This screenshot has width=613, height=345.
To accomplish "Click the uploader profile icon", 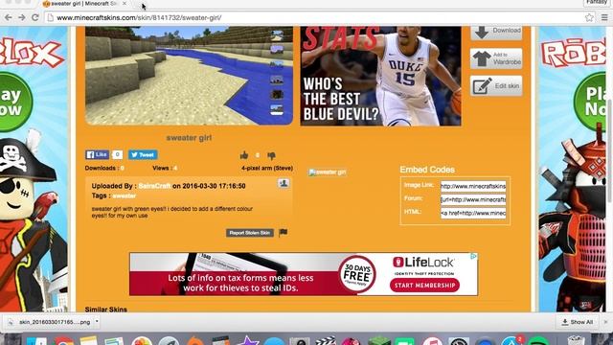I will click(284, 183).
